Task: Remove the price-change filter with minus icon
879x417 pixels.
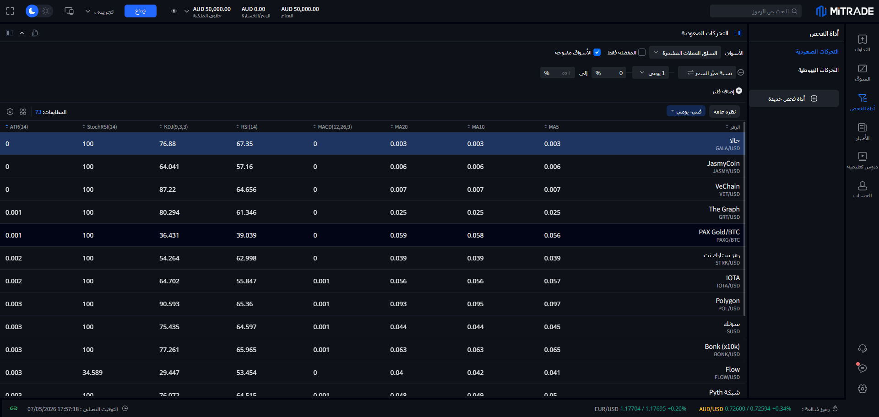Action: point(741,72)
